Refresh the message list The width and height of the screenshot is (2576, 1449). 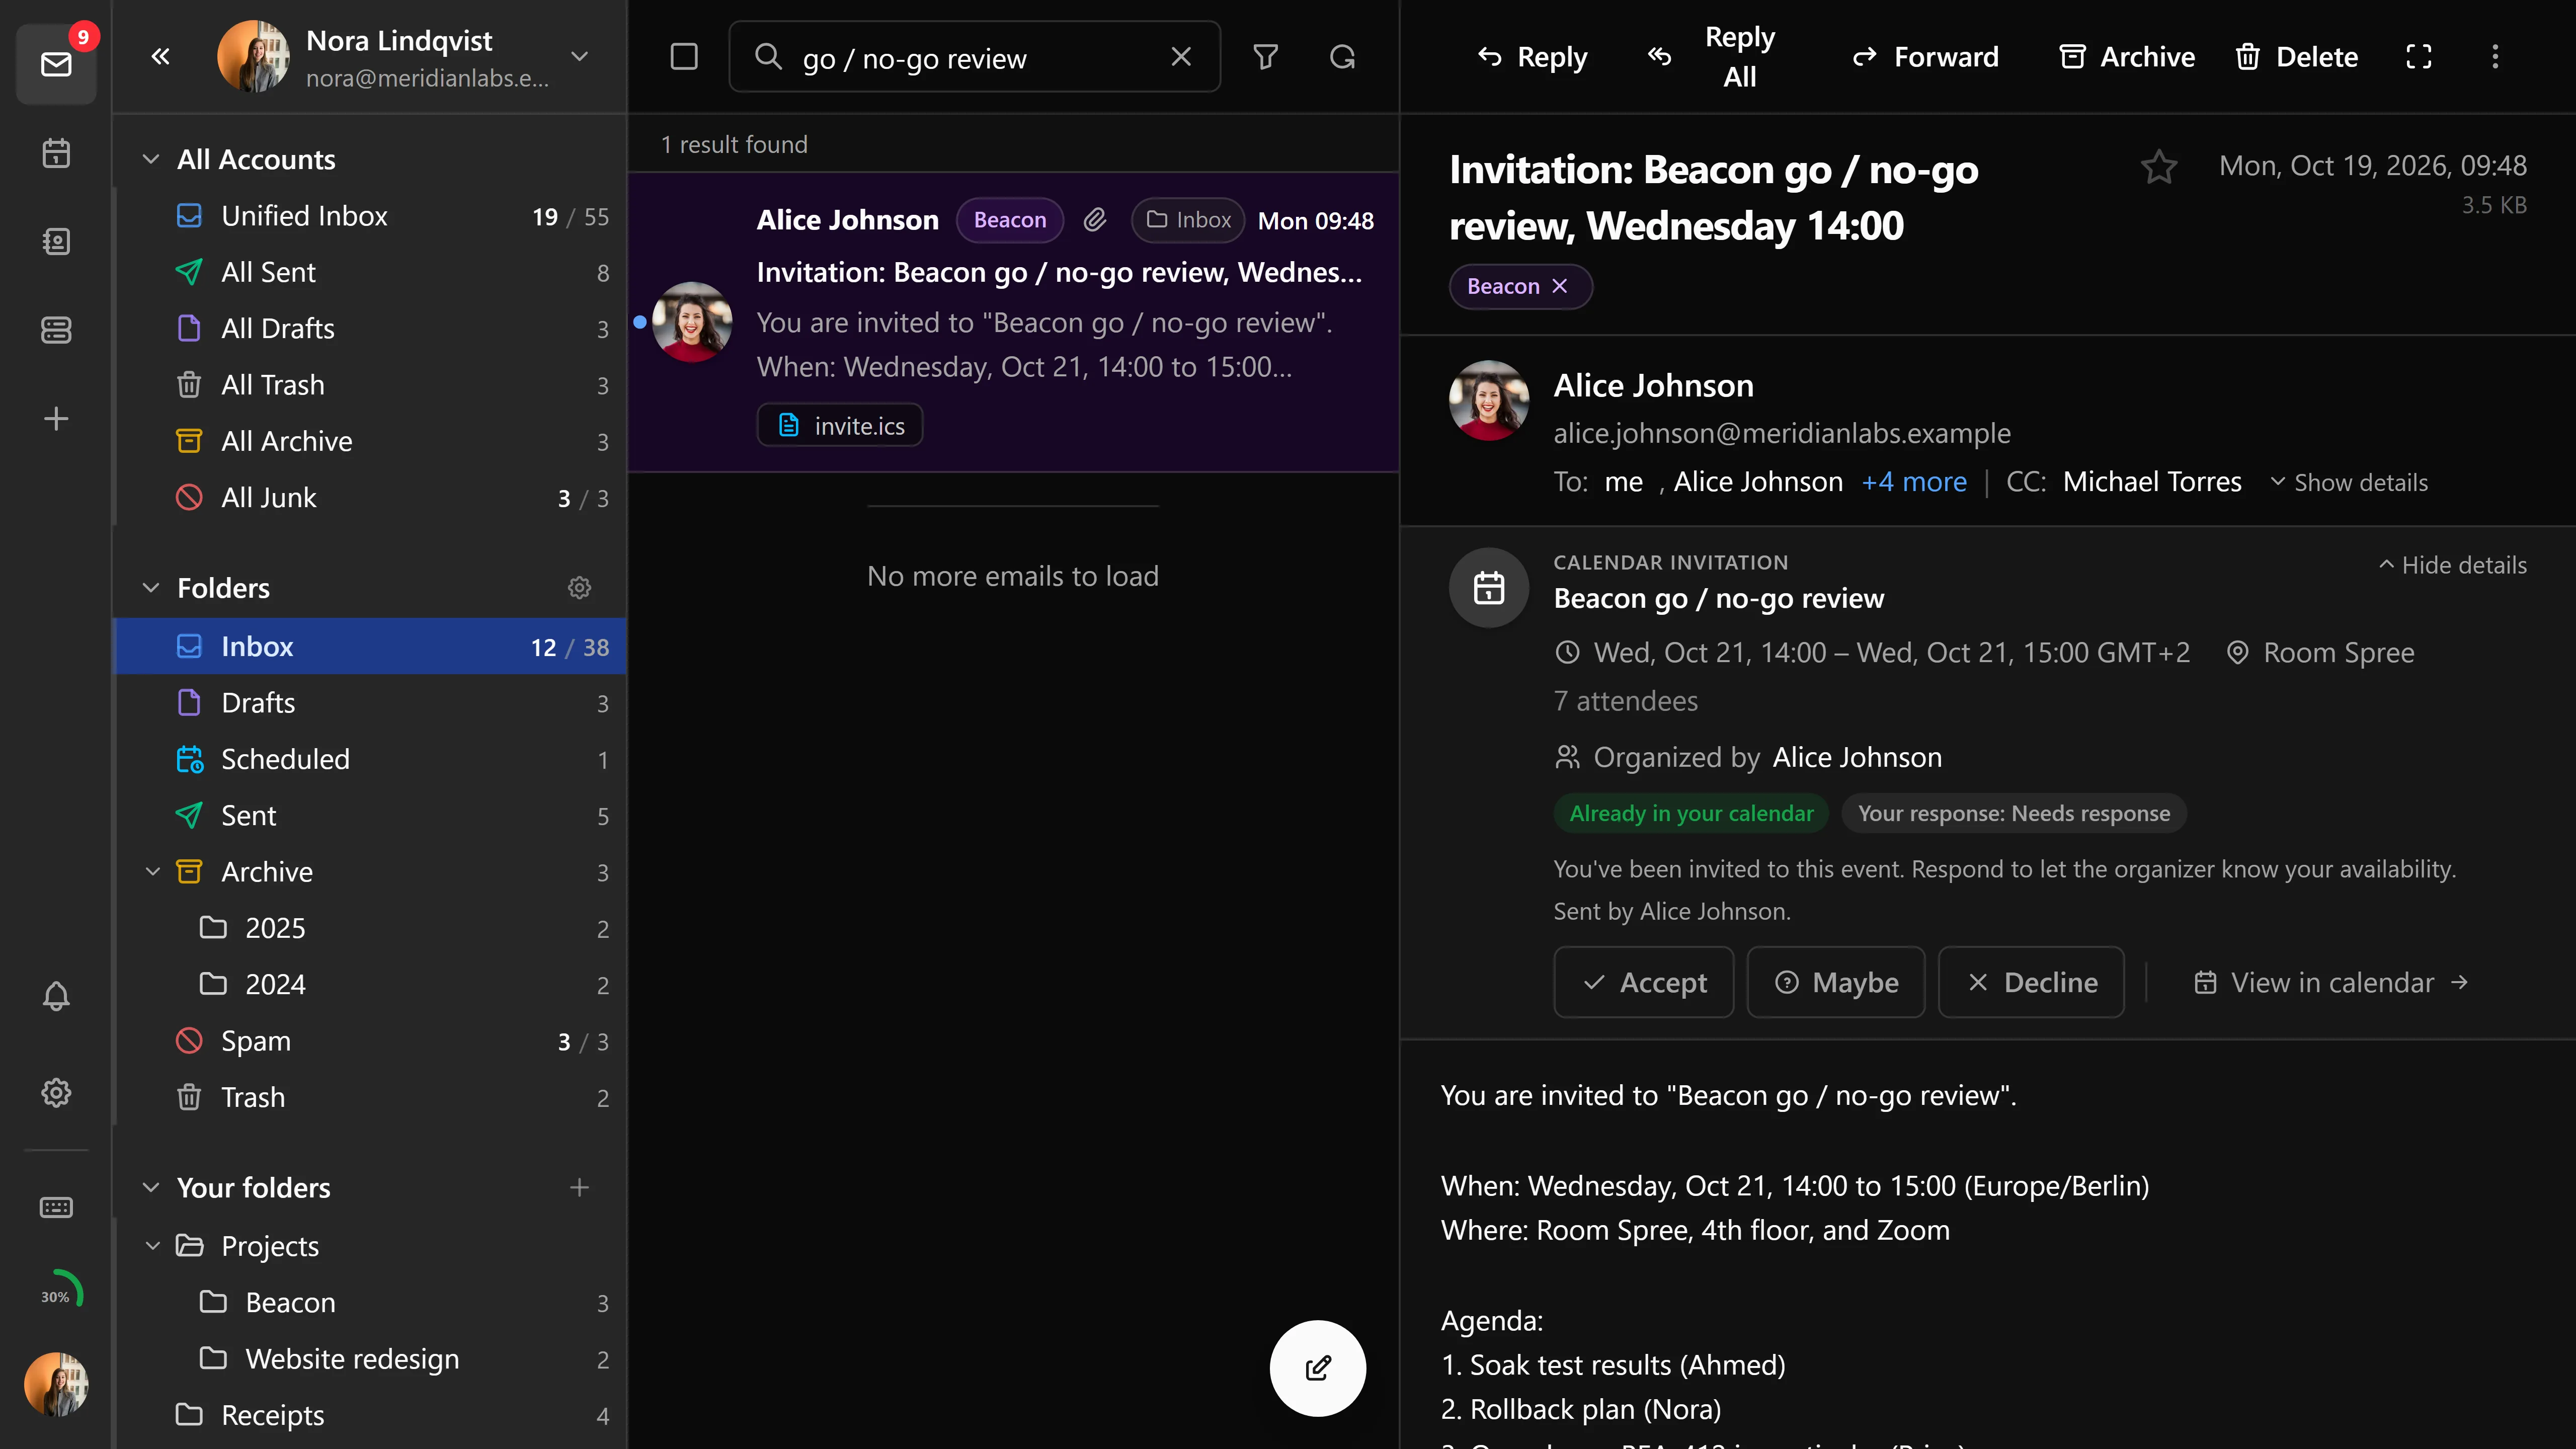pyautogui.click(x=1342, y=57)
